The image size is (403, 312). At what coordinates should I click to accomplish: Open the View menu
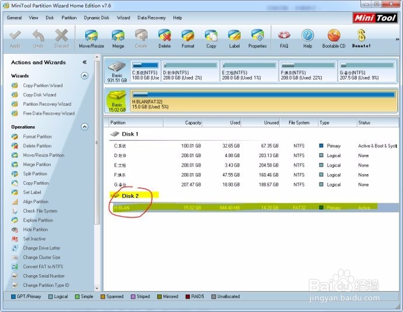coord(33,18)
